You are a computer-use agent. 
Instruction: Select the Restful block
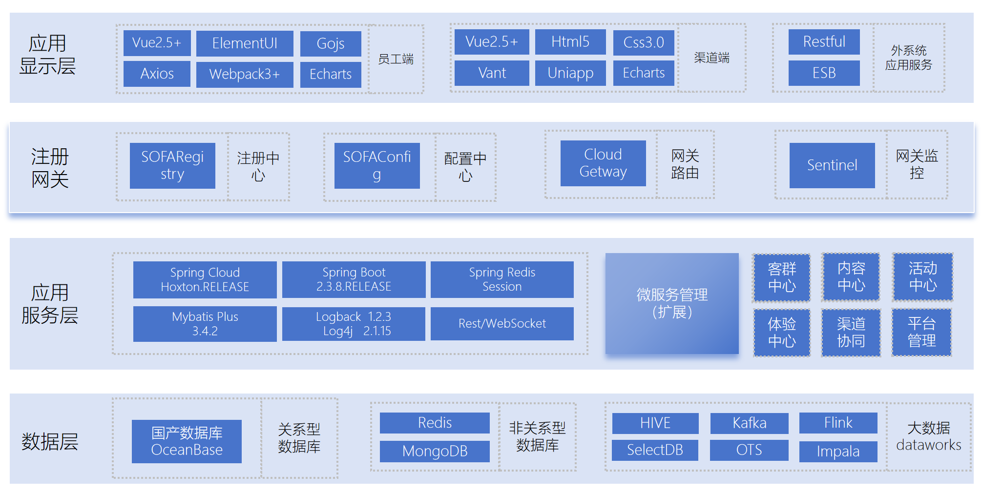pos(824,42)
